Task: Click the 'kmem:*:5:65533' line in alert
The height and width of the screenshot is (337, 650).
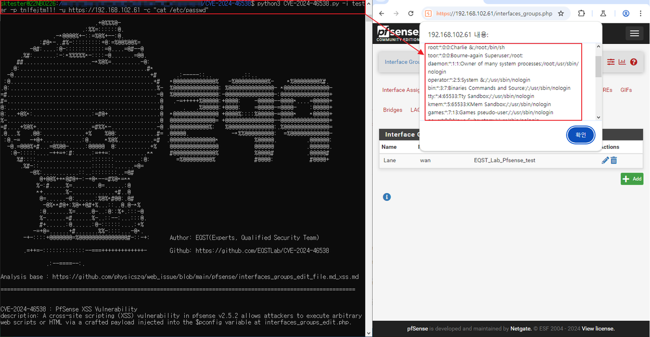Action: coord(490,104)
